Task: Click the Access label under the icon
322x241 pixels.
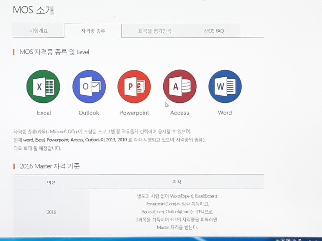Action: point(180,113)
